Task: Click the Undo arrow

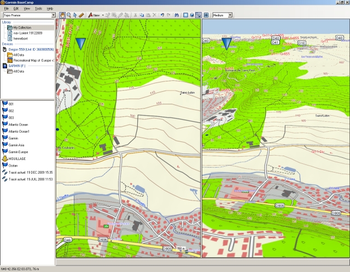Action: (x=162, y=15)
